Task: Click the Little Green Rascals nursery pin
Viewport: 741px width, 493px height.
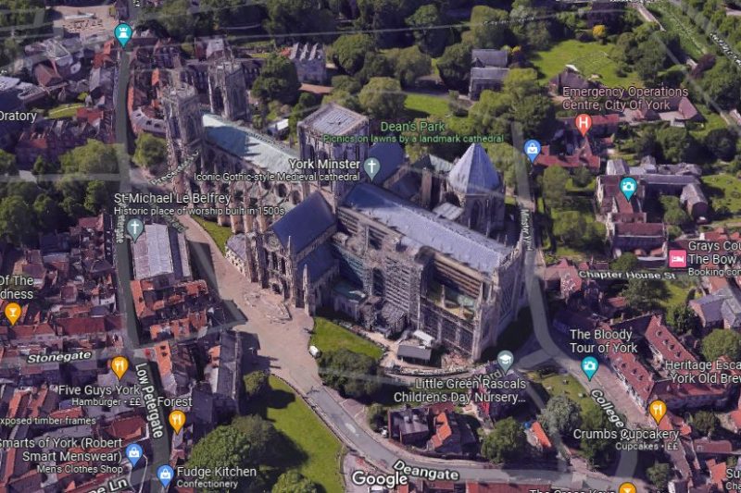Action: click(x=505, y=361)
